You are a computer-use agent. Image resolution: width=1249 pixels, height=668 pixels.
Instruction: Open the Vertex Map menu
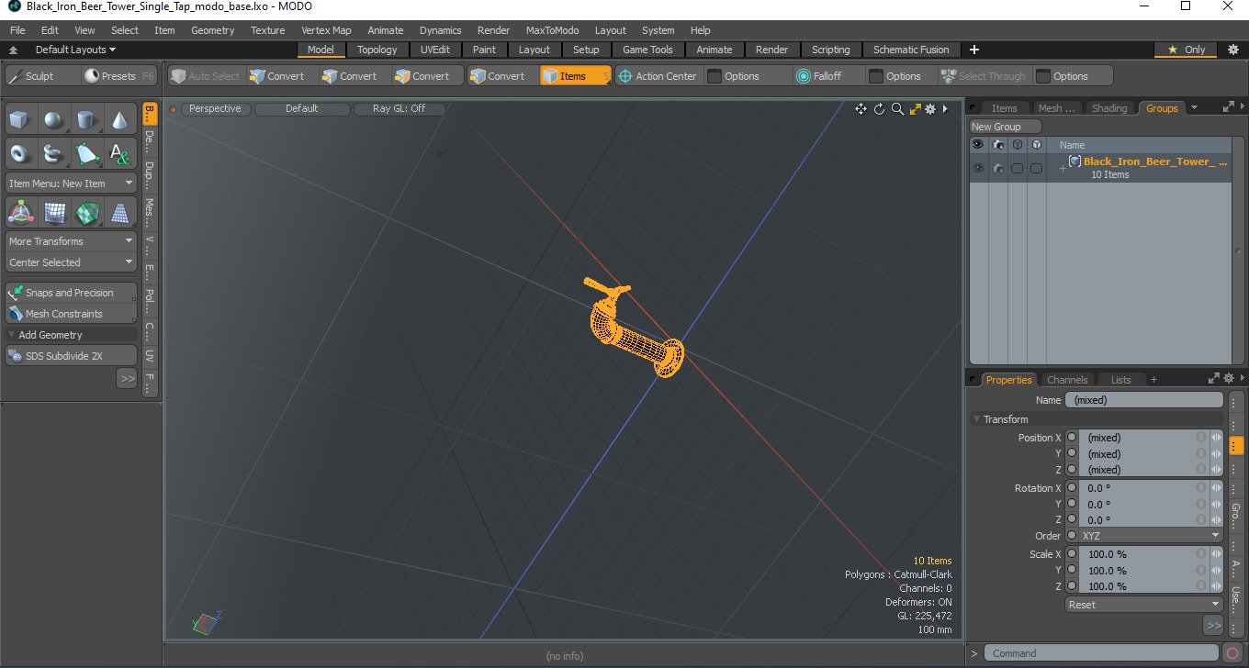pos(326,30)
